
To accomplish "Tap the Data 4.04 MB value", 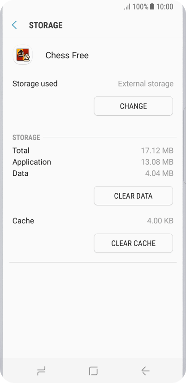I will (159, 174).
